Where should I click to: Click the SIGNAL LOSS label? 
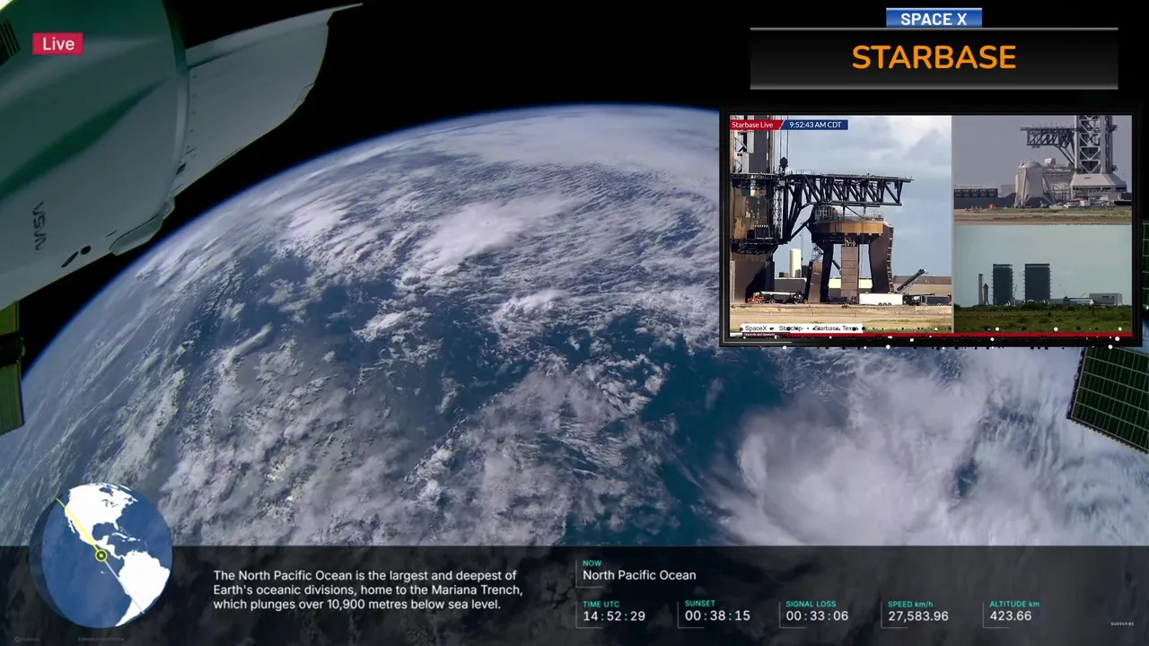coord(811,604)
